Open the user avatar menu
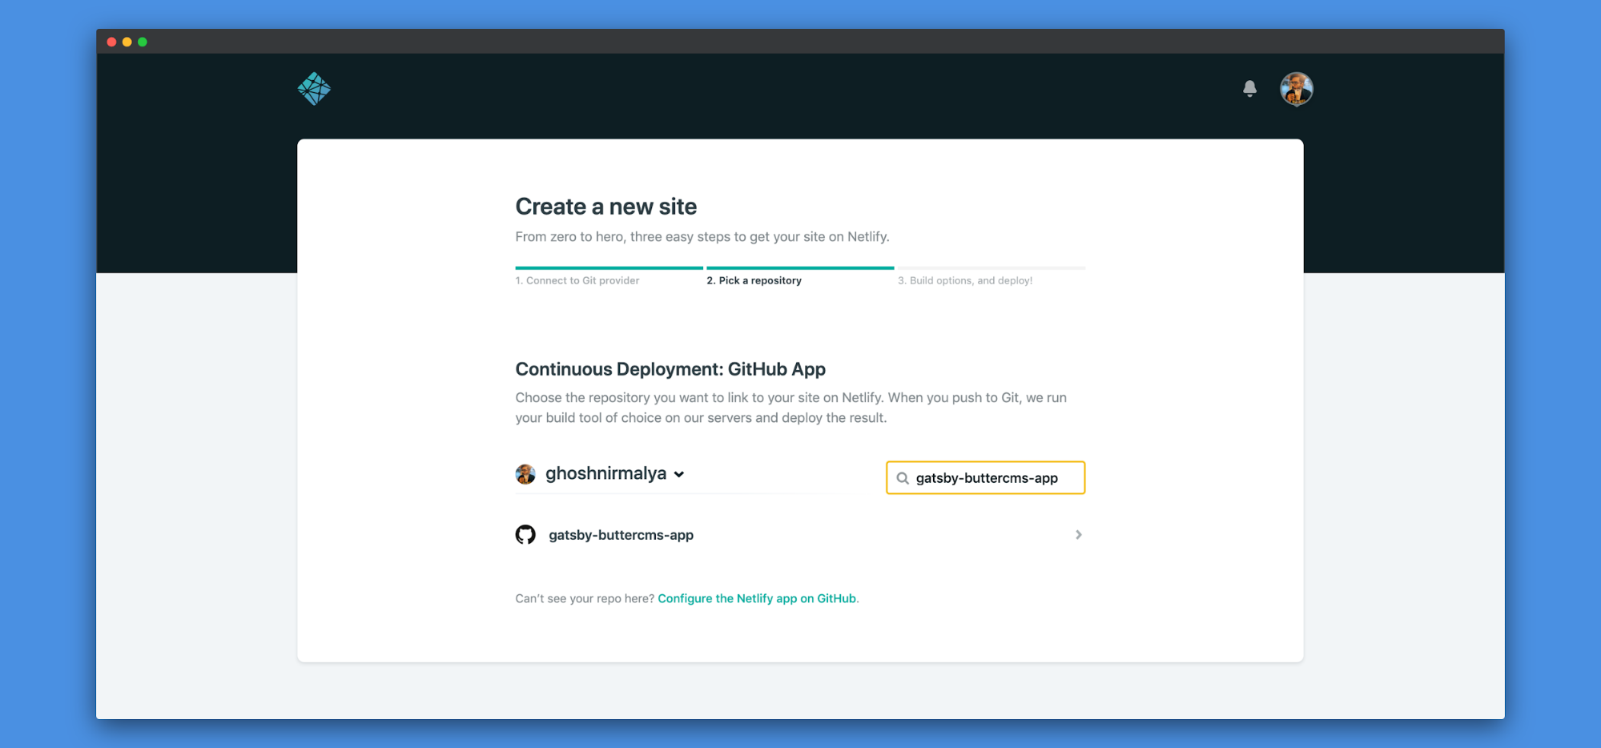Viewport: 1601px width, 748px height. click(1296, 89)
